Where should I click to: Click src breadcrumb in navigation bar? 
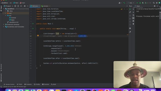tap(11, 3)
